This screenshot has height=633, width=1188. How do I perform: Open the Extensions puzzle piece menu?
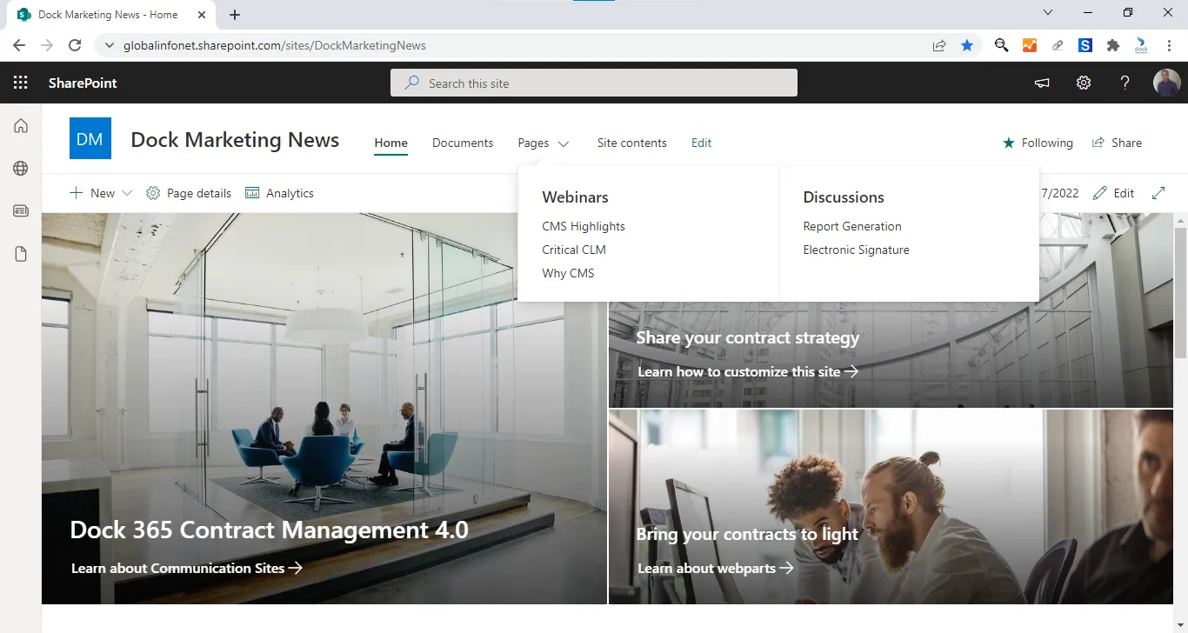coord(1113,45)
